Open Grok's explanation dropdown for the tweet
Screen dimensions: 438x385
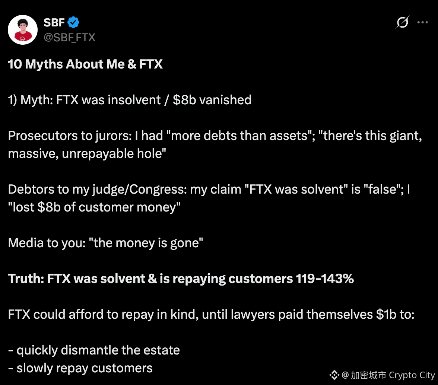pos(402,22)
